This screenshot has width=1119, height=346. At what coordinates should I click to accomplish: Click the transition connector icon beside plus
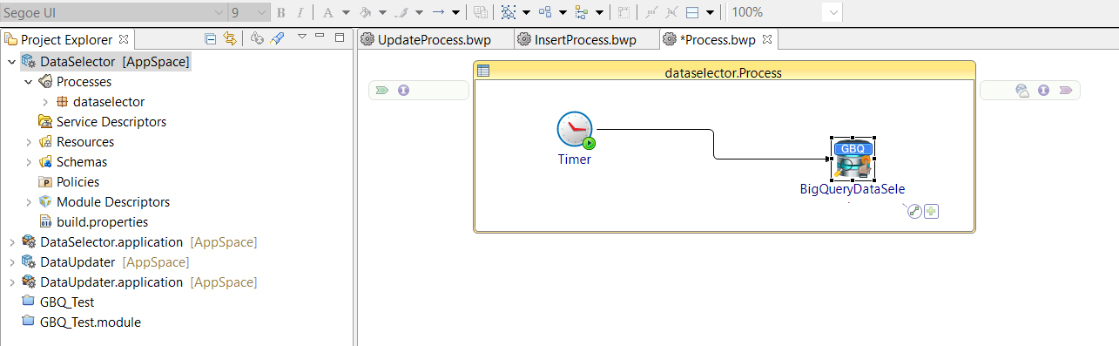913,211
